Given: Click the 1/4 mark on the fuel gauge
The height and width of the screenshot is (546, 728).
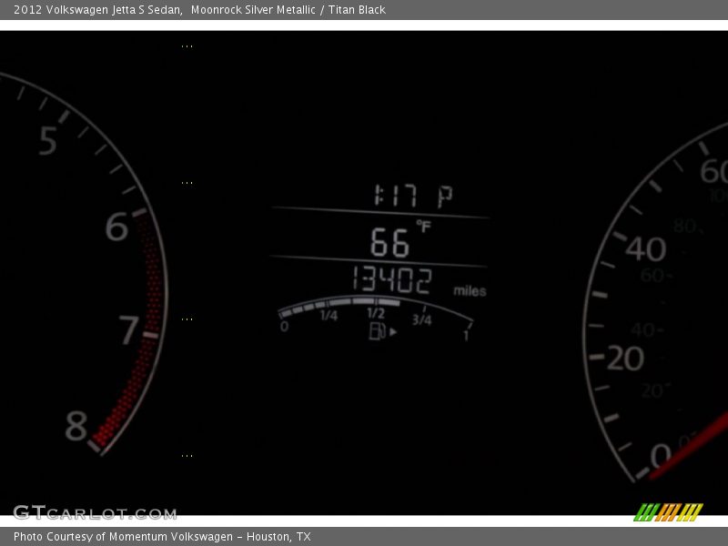Looking at the screenshot, I should click(329, 316).
